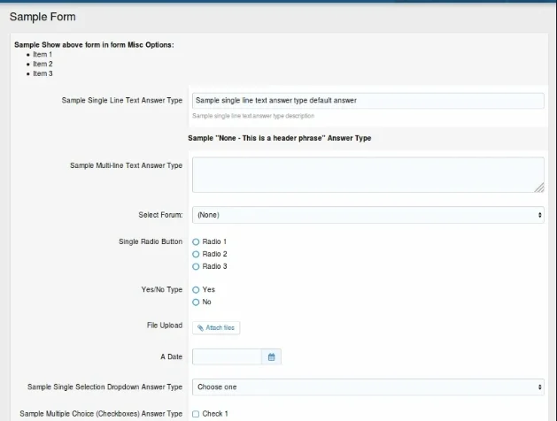Grab the multi-line textarea resize handle
Image resolution: width=557 pixels, height=421 pixels.
(x=539, y=188)
